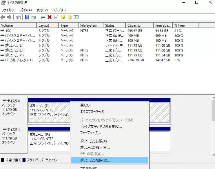Click the red X delete icon

coord(50,17)
